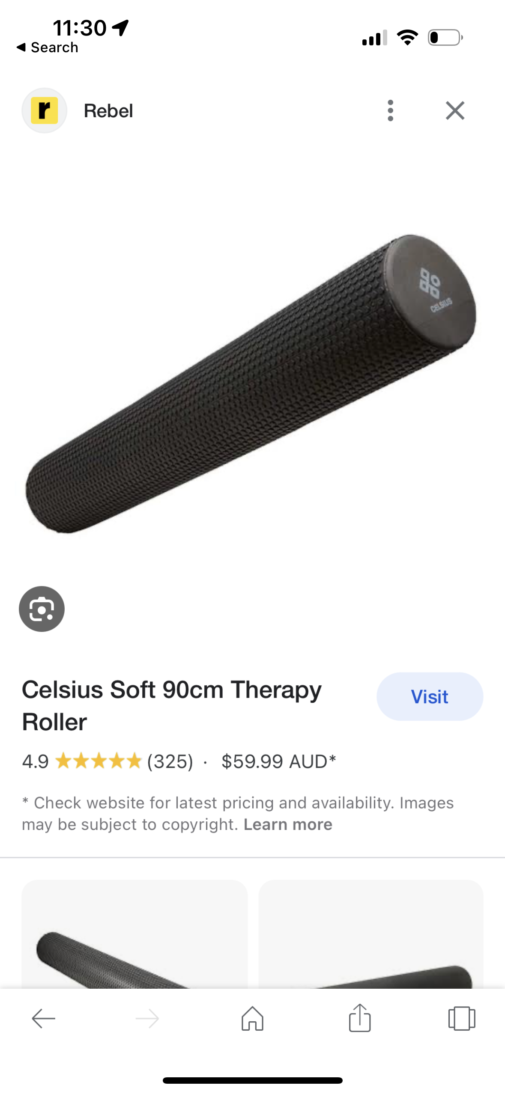Tap the Rebel source name
Screen dimensions: 505x1094
(x=108, y=110)
